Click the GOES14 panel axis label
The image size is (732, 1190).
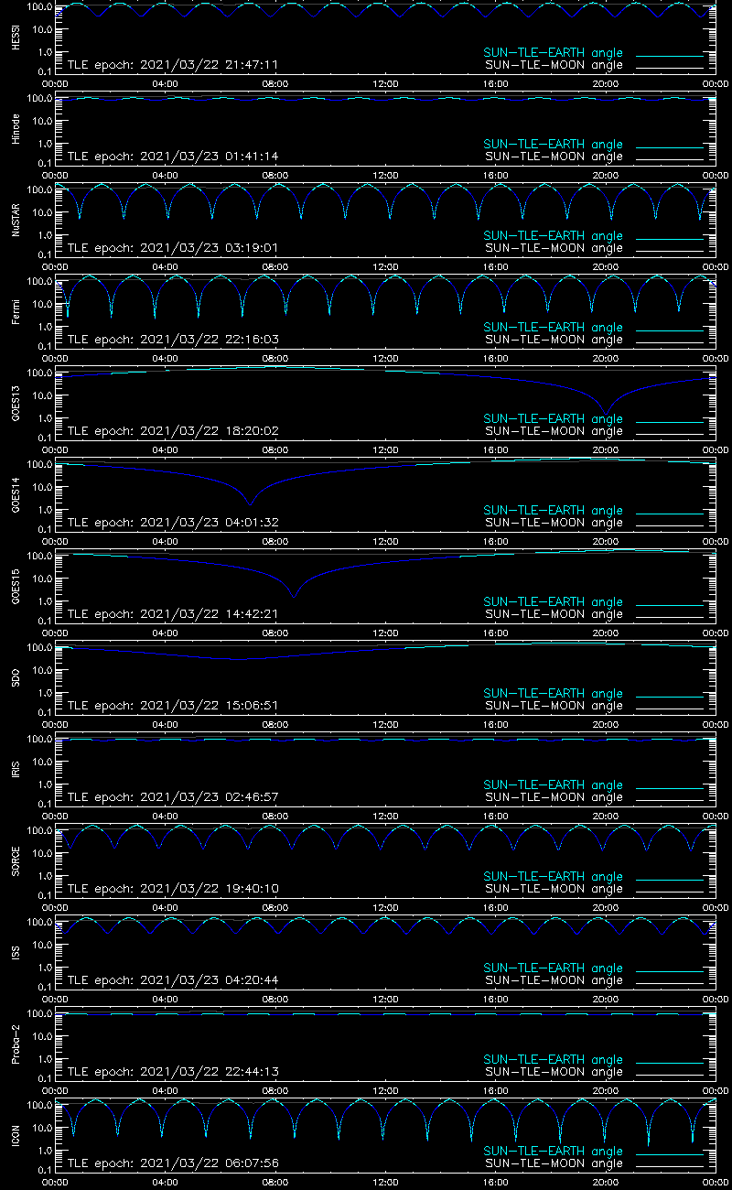click(16, 495)
